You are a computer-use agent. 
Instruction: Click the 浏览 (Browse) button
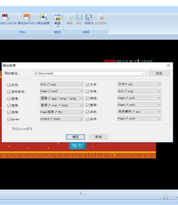coord(159,73)
